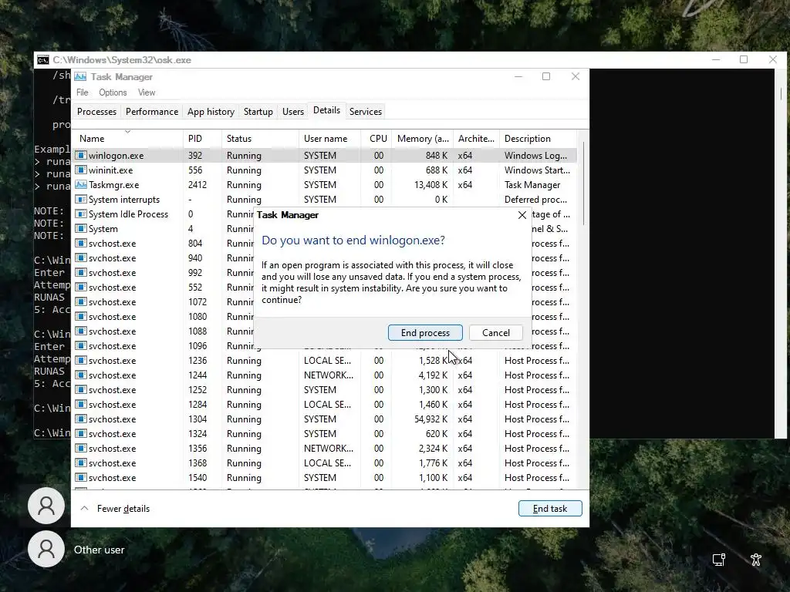Click the wininit.exe process icon
This screenshot has width=790, height=592.
pos(80,170)
